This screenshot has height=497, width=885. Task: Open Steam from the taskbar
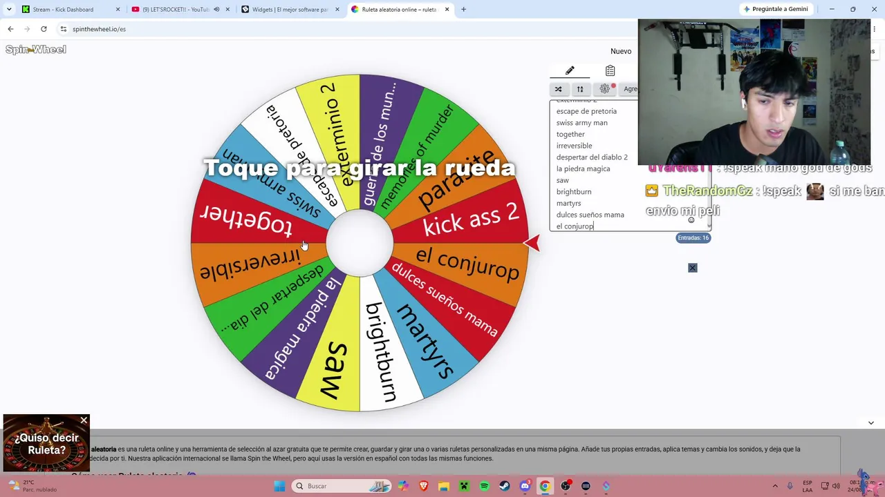click(504, 486)
